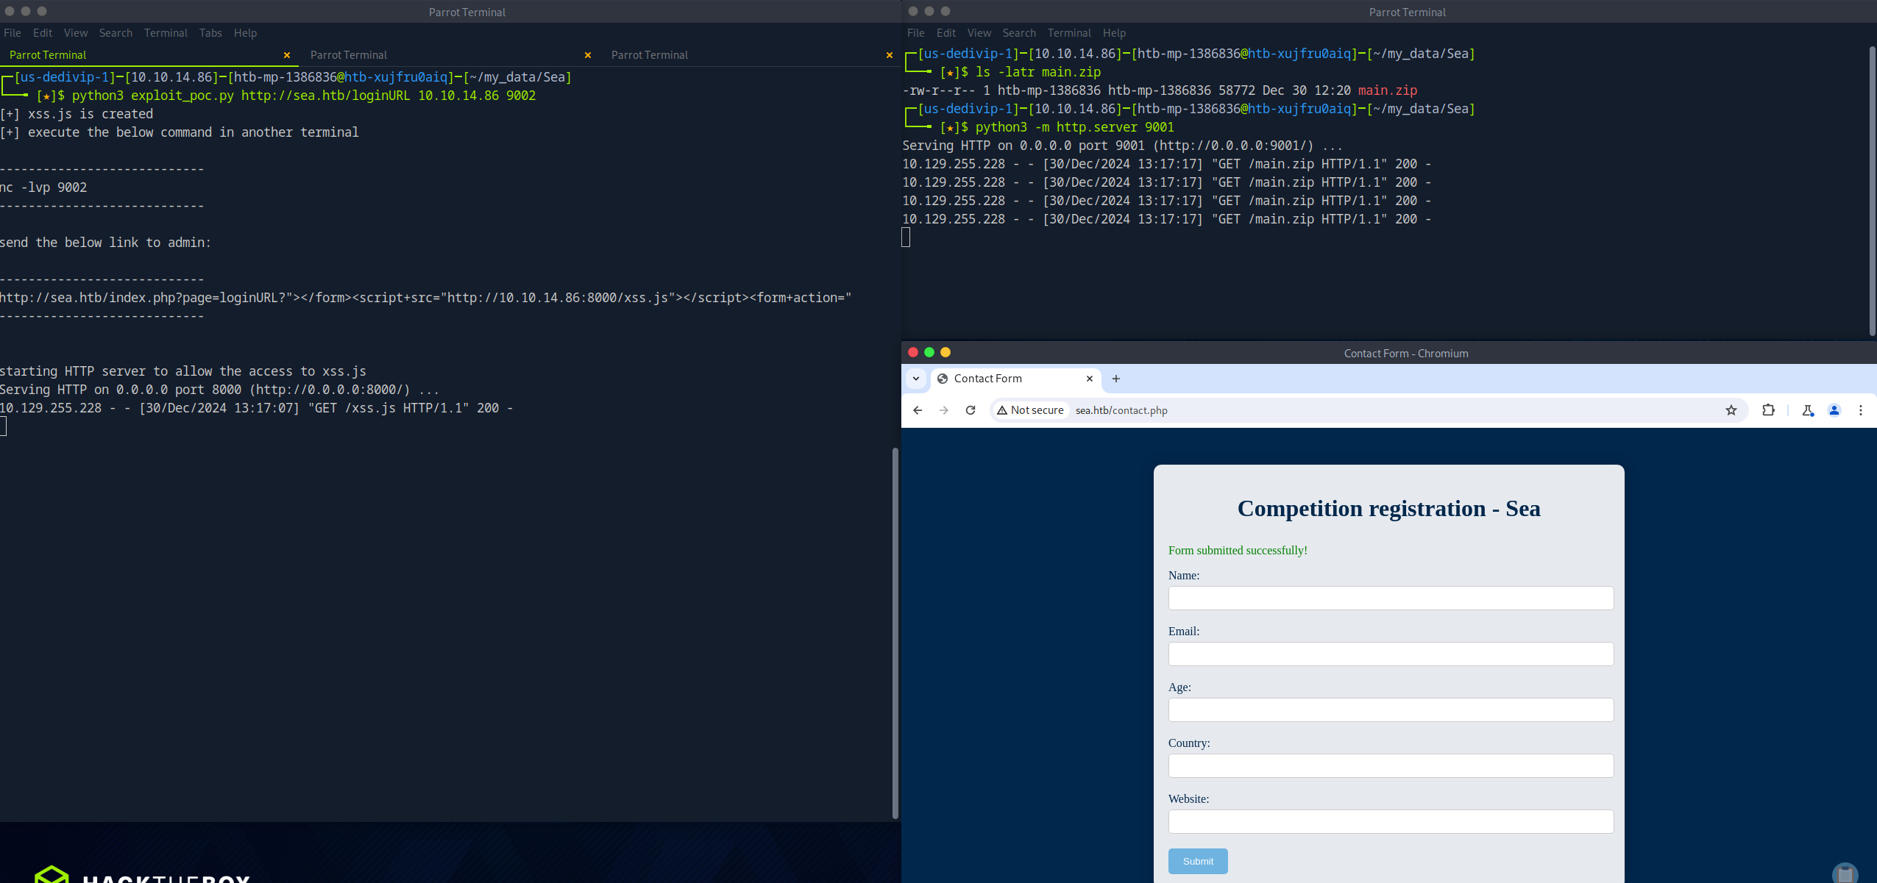Click '[+] xss.js is created' line
This screenshot has height=883, width=1877.
pyautogui.click(x=77, y=114)
